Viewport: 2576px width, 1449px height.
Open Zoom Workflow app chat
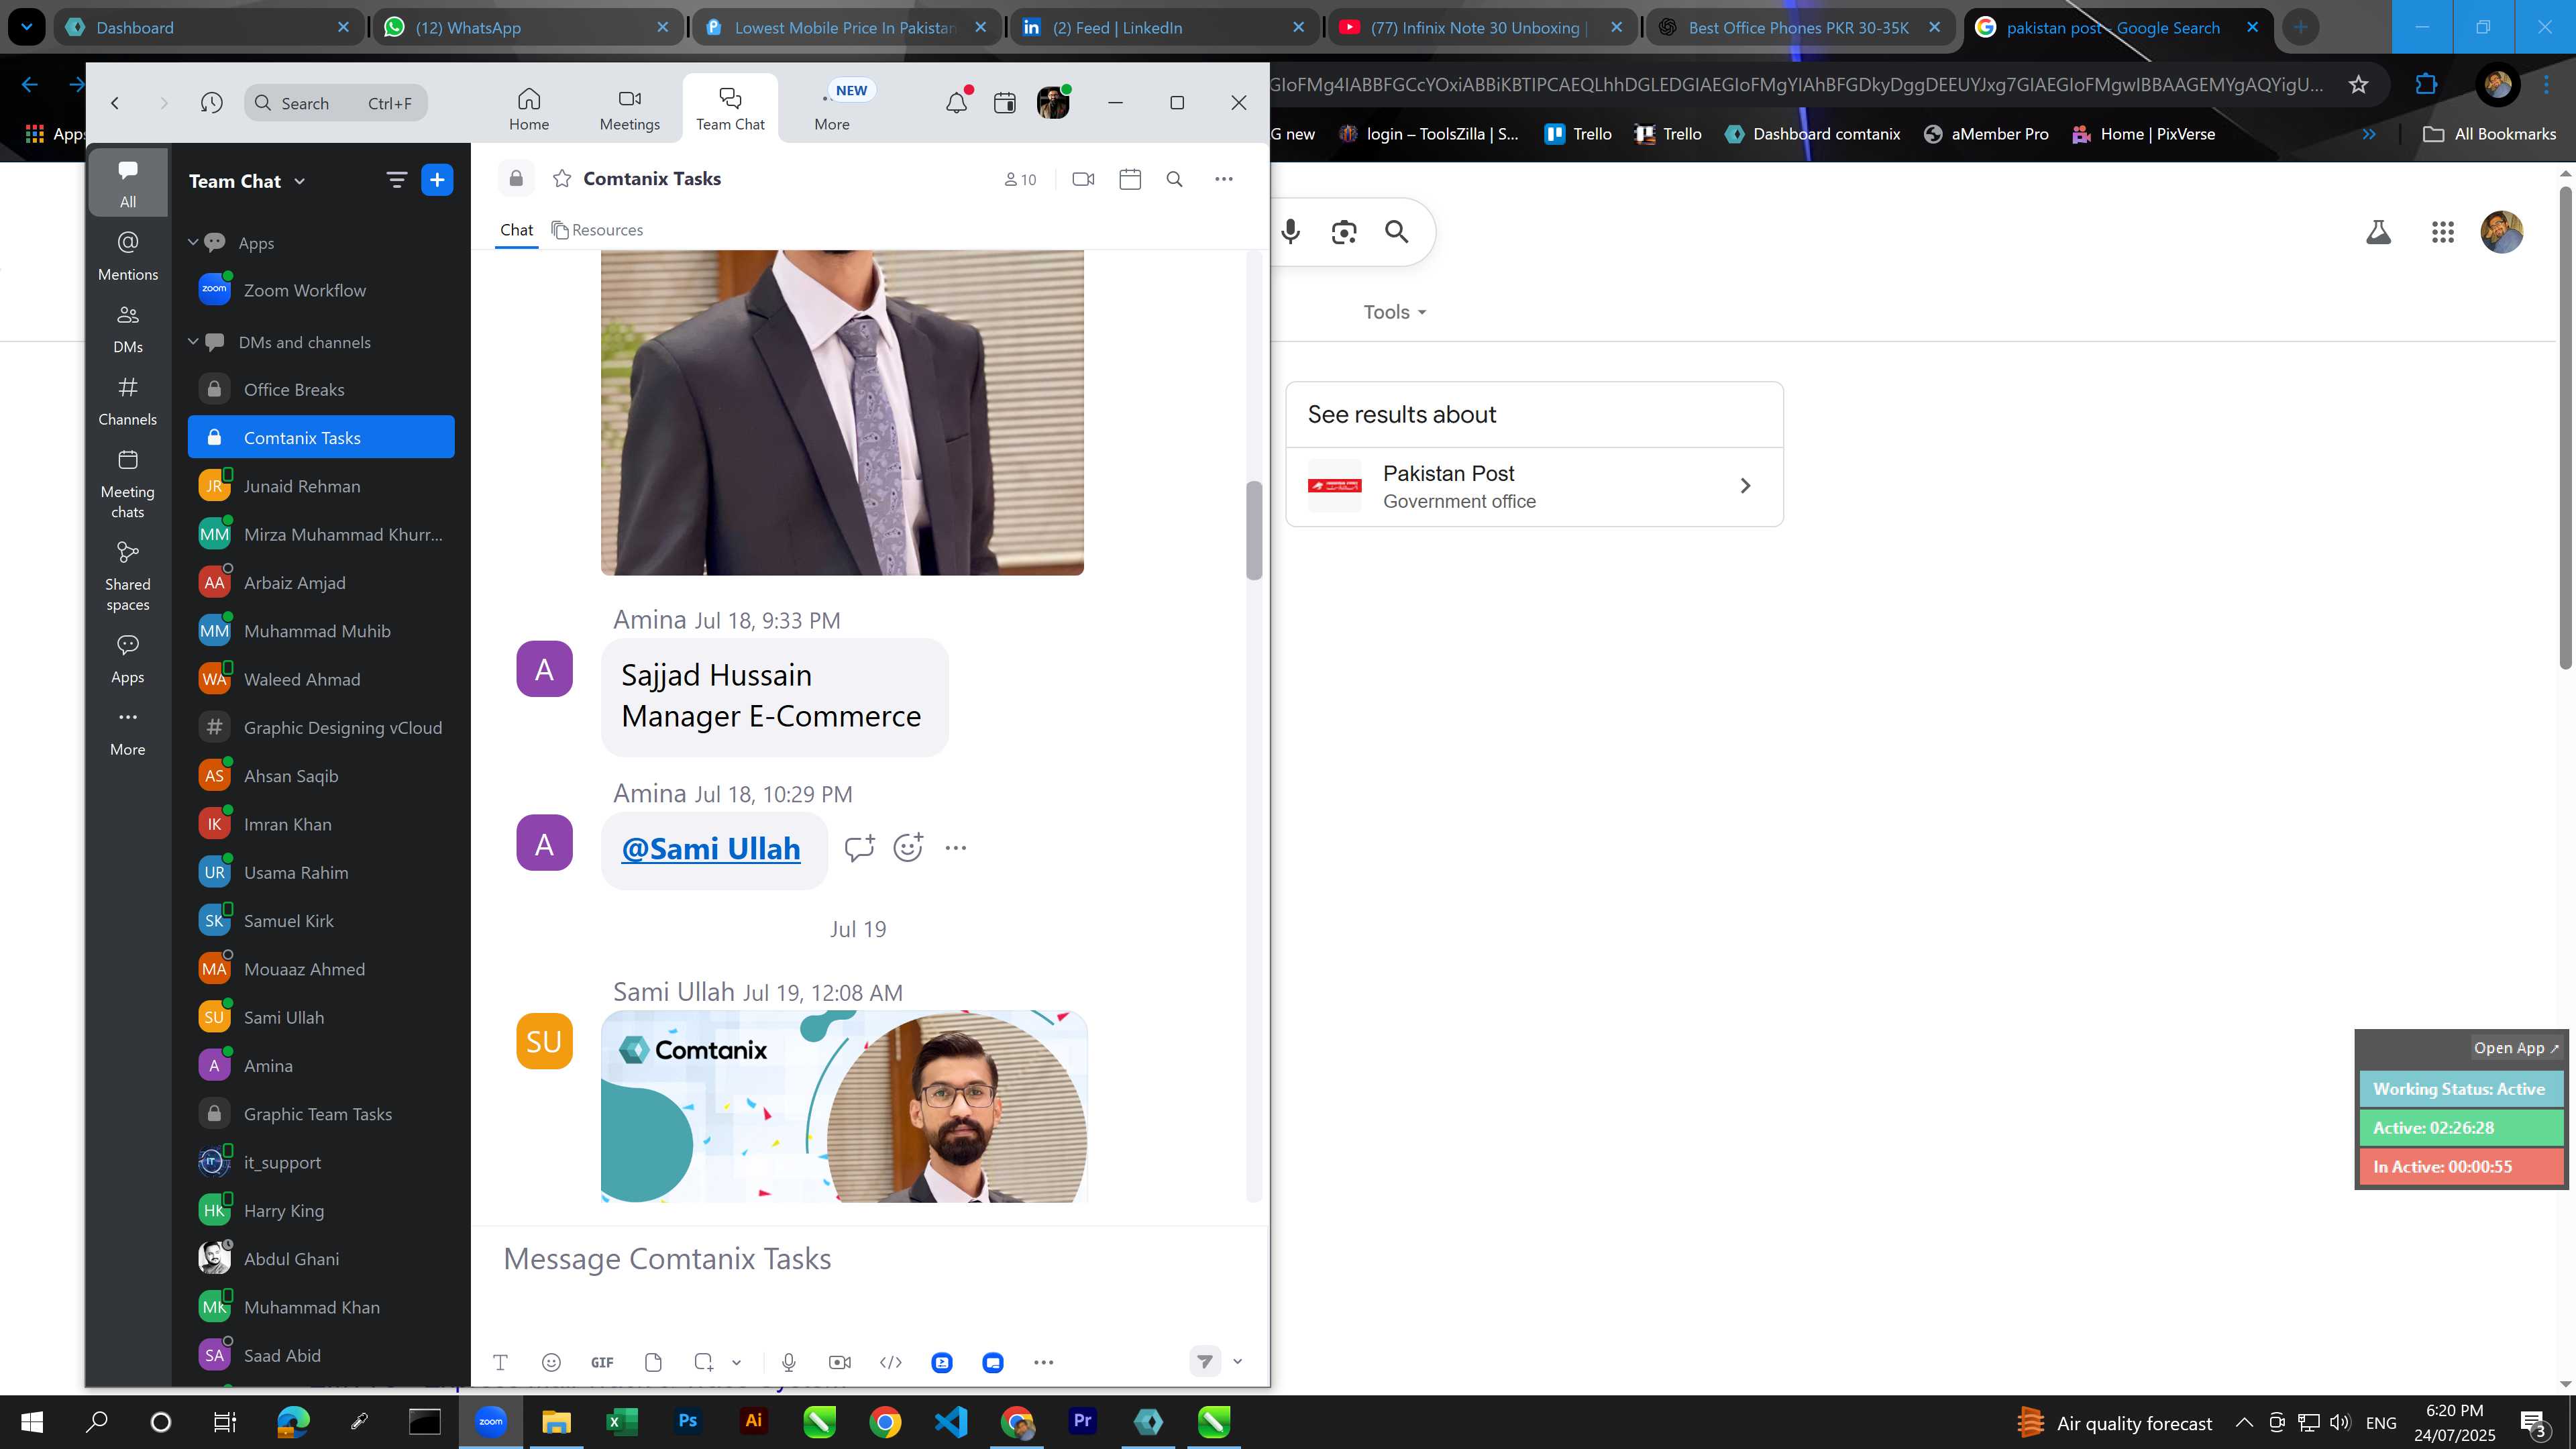(321, 290)
